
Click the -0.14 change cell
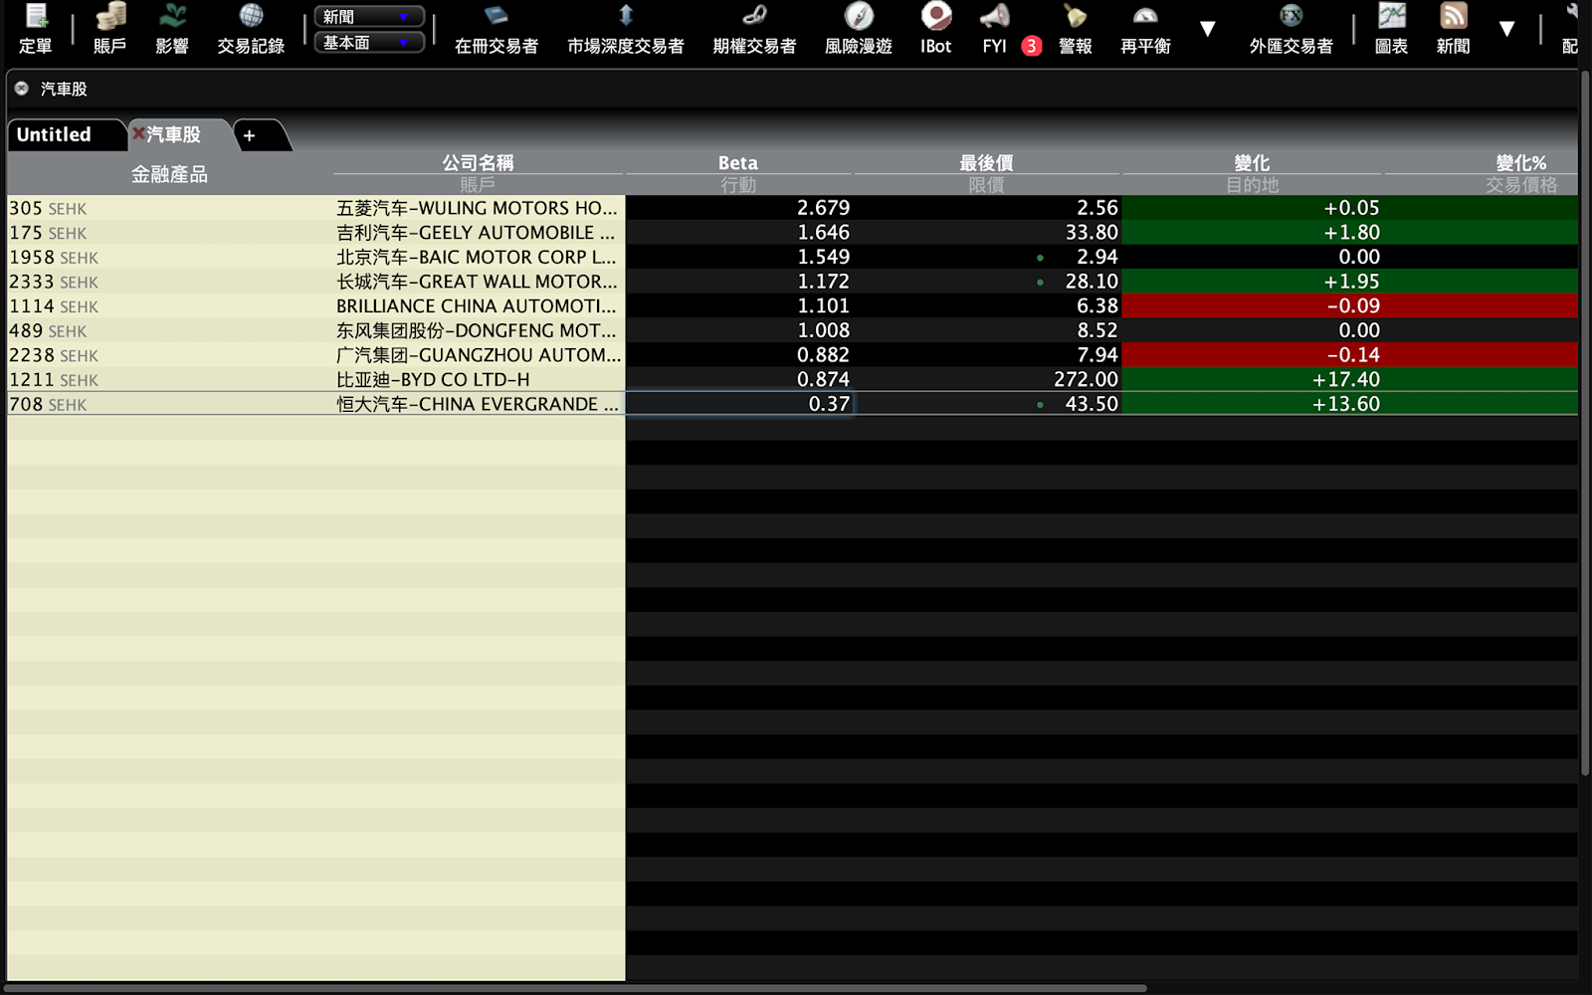[1252, 354]
